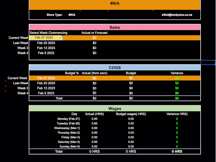The height and width of the screenshot is (162, 216).
Task: Click the elliot@tankjuice.co.nz email cell
Action: [x=177, y=15]
